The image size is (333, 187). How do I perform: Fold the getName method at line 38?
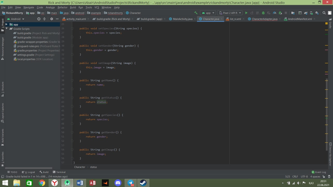click(x=72, y=80)
